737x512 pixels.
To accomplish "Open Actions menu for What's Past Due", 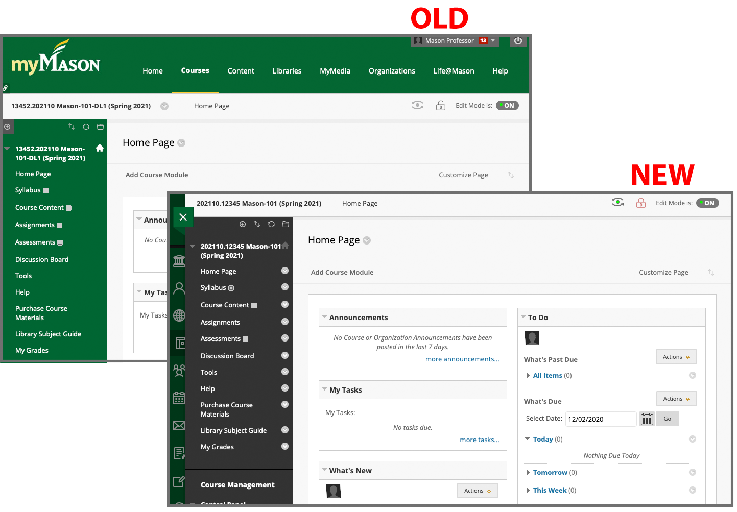I will (x=676, y=357).
